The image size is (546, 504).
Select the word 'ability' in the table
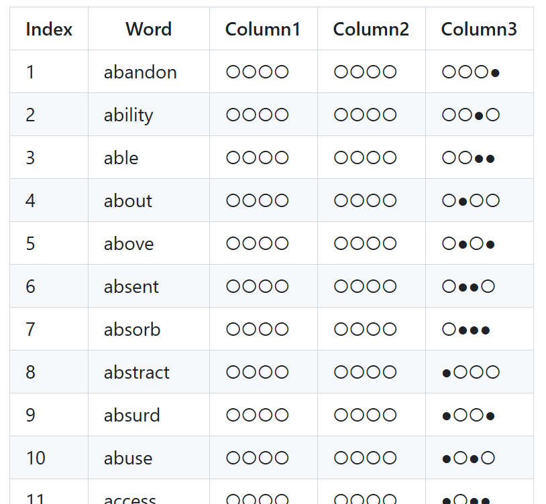click(x=128, y=115)
